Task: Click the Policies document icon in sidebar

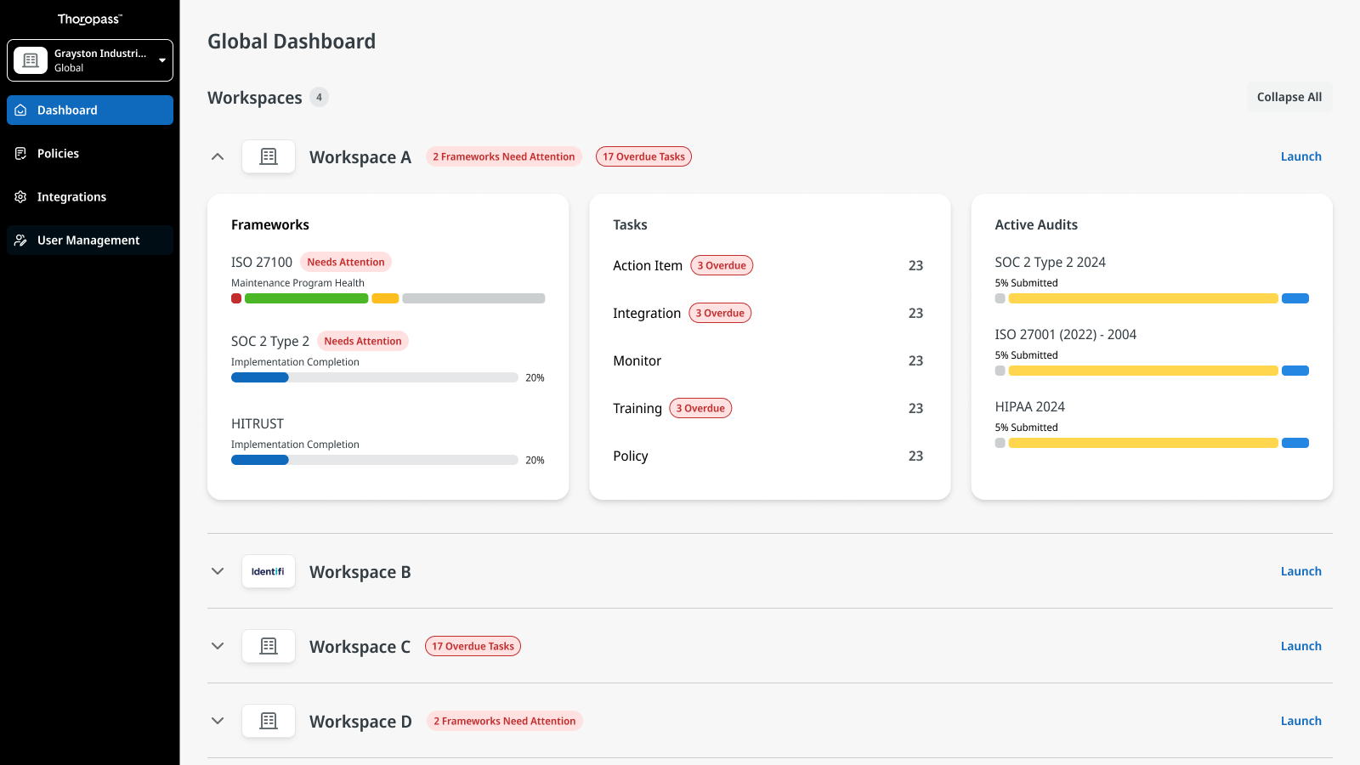Action: (21, 153)
